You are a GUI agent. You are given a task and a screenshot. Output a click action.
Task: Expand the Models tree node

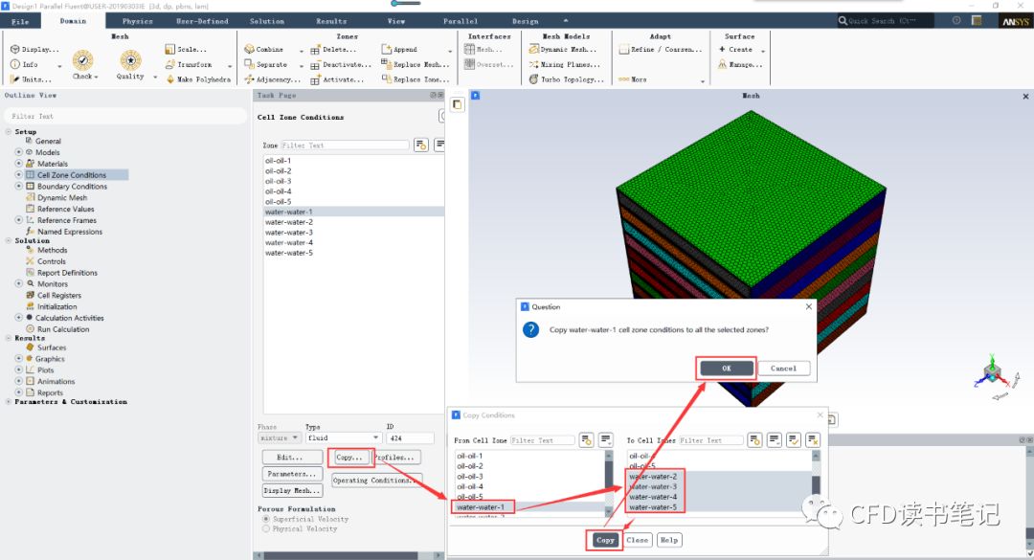(18, 152)
